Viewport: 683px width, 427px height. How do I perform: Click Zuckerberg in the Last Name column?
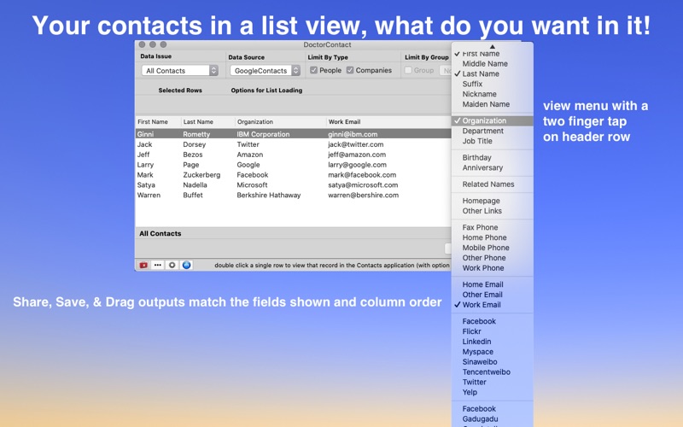[x=201, y=175]
